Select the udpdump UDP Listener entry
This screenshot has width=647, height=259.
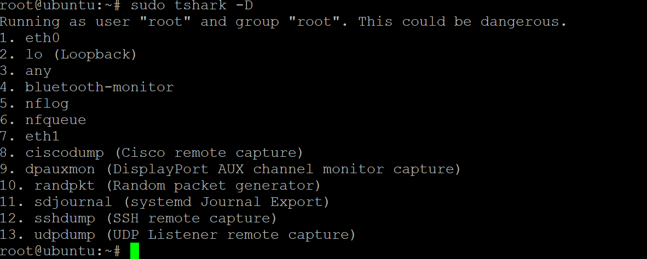tap(178, 235)
